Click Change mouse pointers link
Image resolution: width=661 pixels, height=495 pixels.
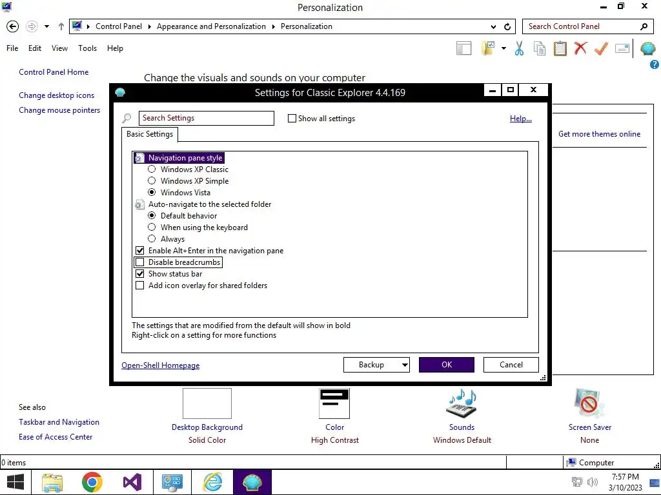pyautogui.click(x=59, y=110)
